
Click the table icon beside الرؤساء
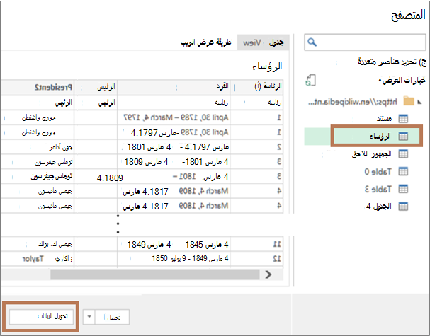[403, 137]
